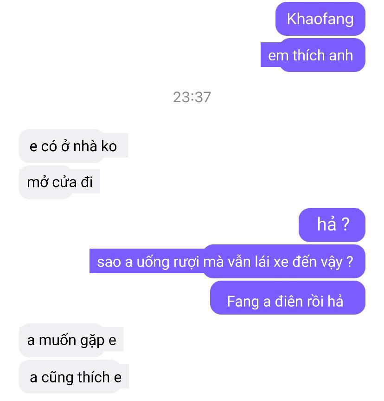Viewport: 384px width, 401px height.
Task: Tap the 'em thích anh' message bubble
Action: (313, 55)
